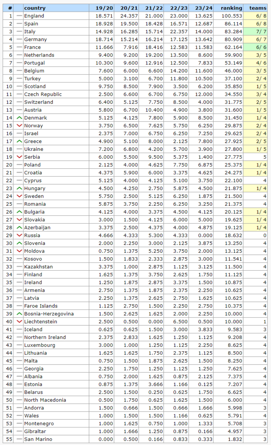Click on San Marino in the list
Viewport: 271px width, 445px height.
tap(38, 439)
